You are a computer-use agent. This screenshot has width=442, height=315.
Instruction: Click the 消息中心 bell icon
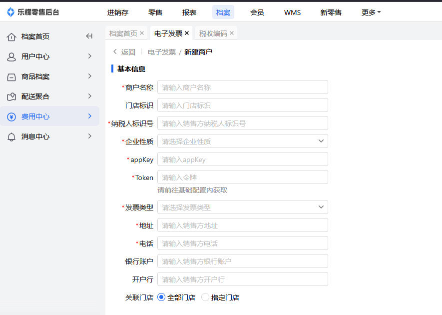click(x=11, y=136)
